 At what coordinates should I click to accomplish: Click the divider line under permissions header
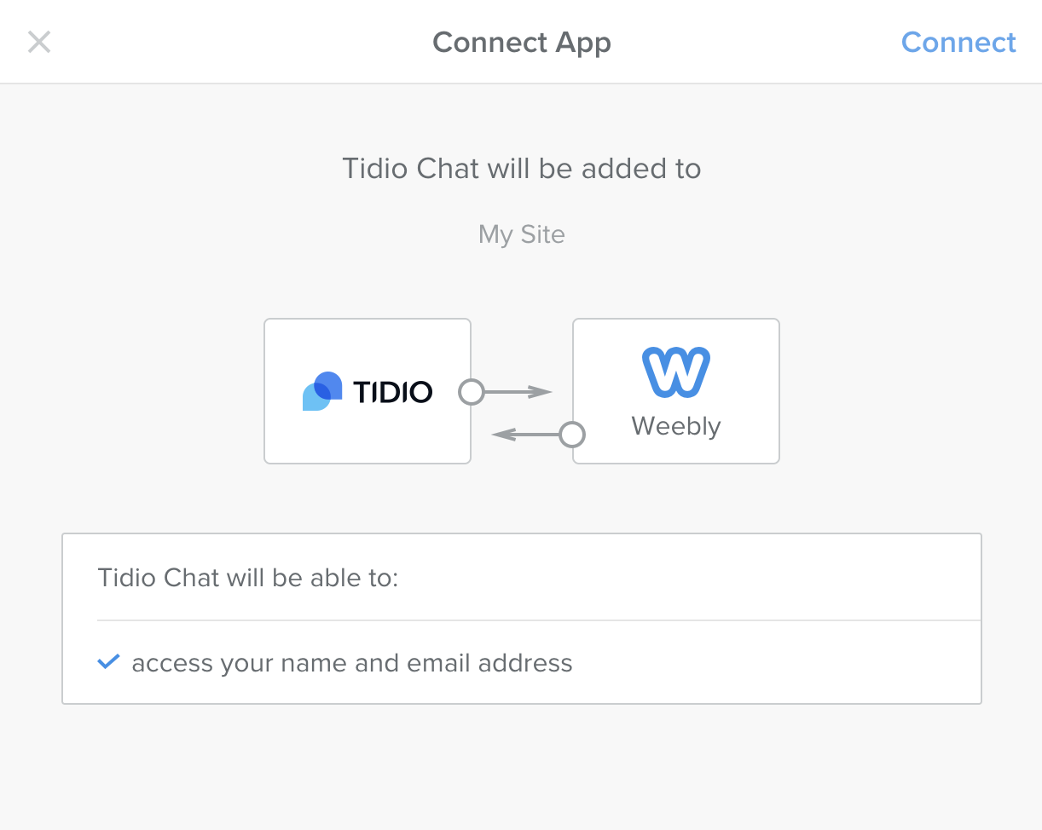point(539,620)
